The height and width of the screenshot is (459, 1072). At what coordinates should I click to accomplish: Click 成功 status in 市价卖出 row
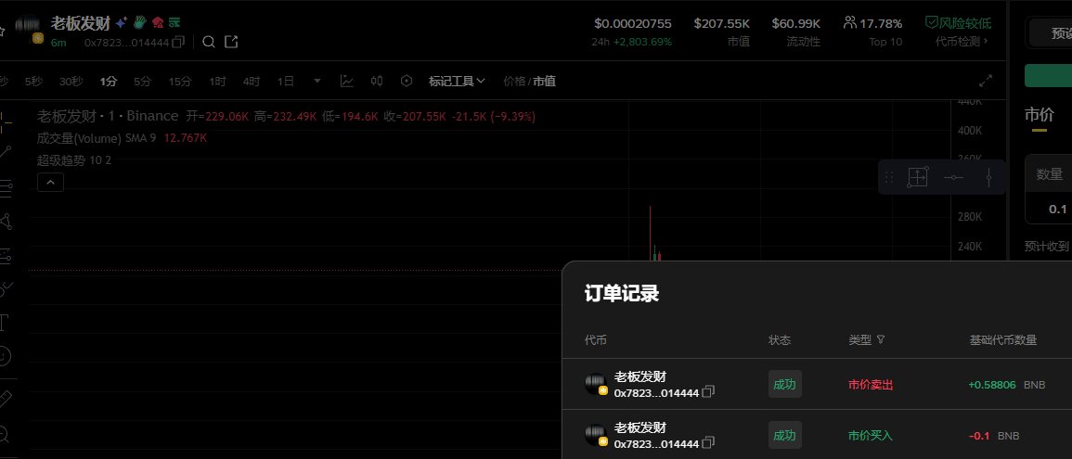(785, 384)
